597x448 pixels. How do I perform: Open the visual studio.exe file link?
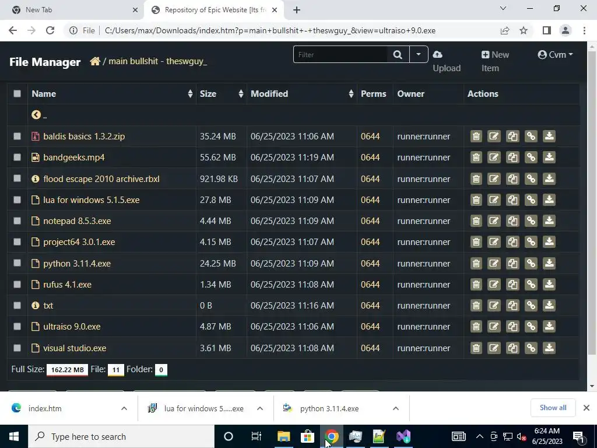[x=75, y=348]
